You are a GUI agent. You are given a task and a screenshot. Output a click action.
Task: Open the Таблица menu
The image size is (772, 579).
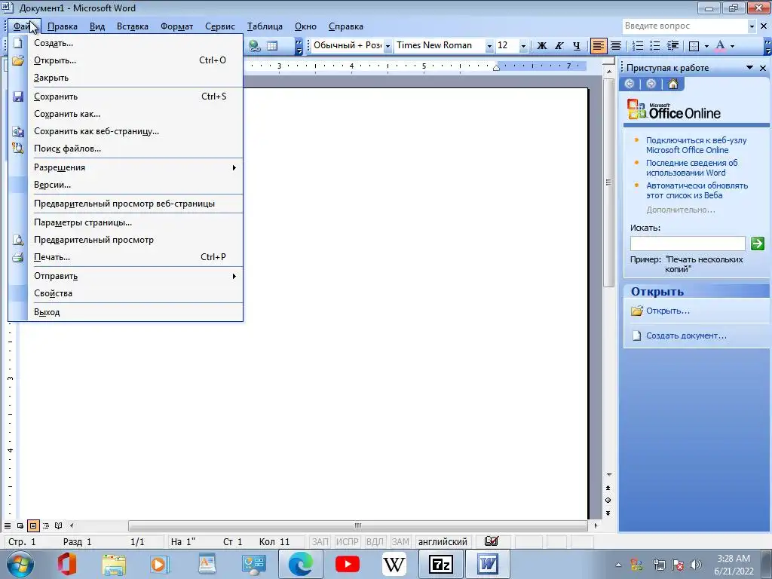coord(265,26)
